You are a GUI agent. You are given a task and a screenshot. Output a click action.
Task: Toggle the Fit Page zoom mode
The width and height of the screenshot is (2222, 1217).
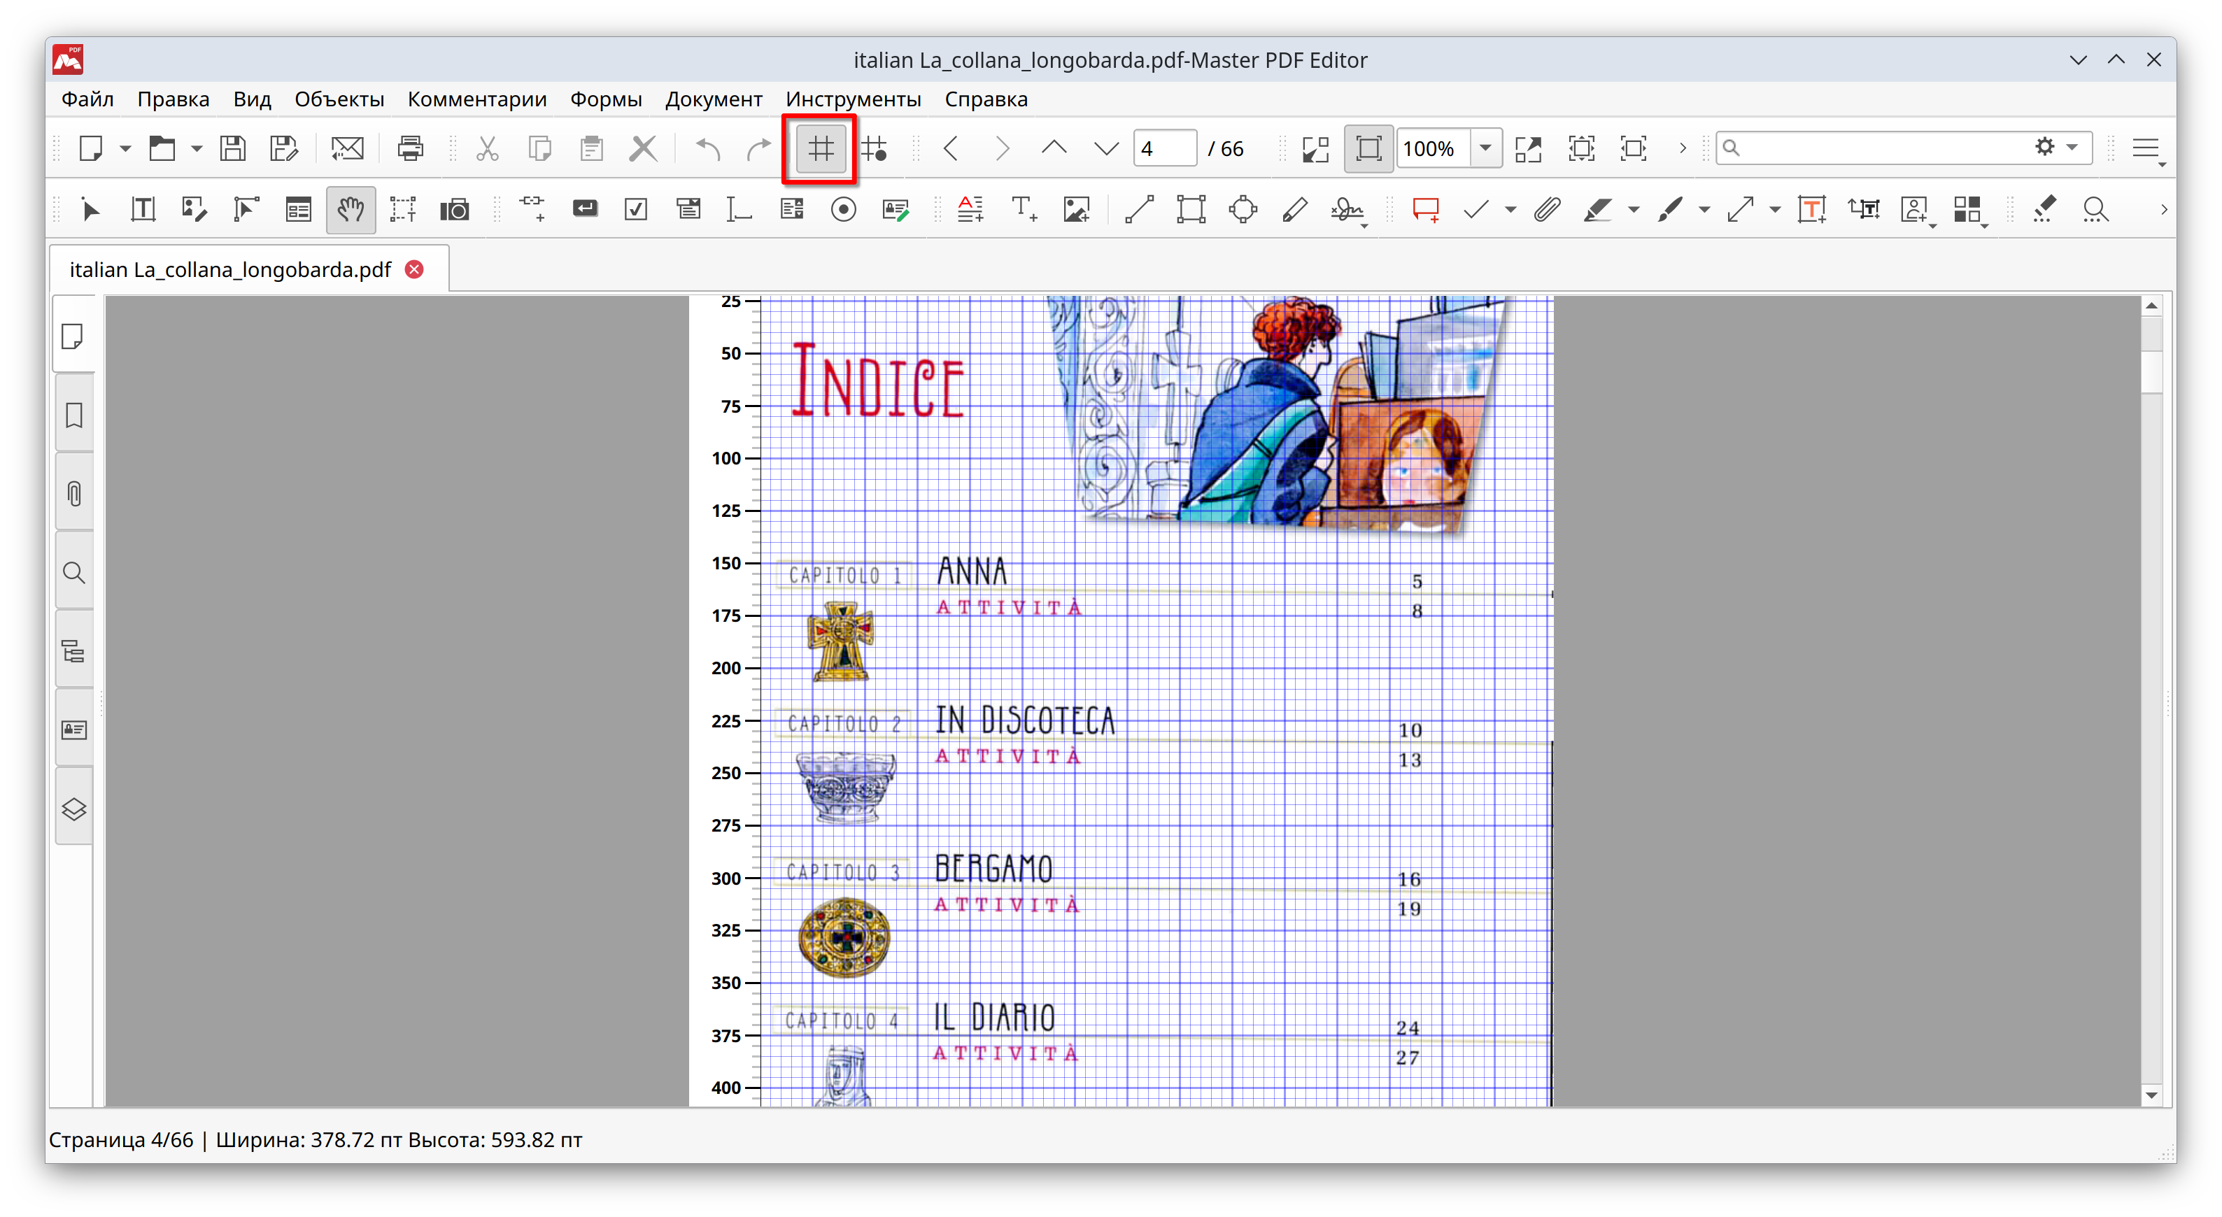click(1368, 148)
